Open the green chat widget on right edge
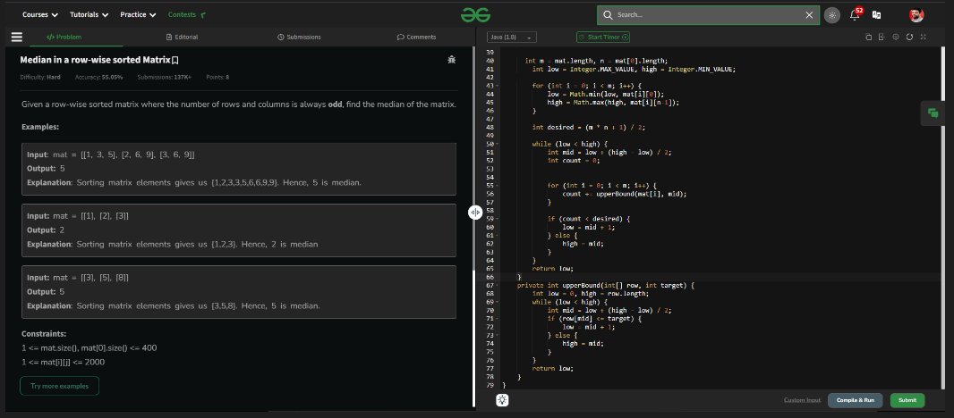The image size is (954, 418). 933,113
